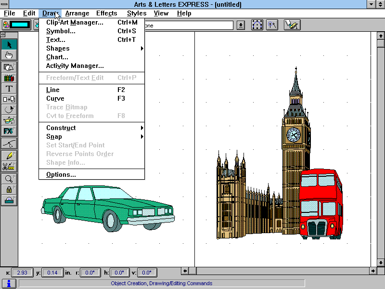Screen dimensions: 385x289
Task: Open the shapes tool in toolbox
Action: click(9, 67)
